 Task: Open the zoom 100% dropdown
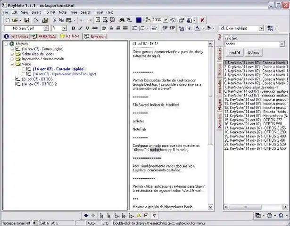166,20
